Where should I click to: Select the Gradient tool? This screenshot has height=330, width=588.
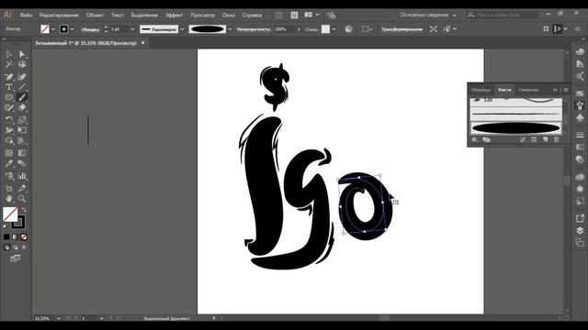[22, 153]
